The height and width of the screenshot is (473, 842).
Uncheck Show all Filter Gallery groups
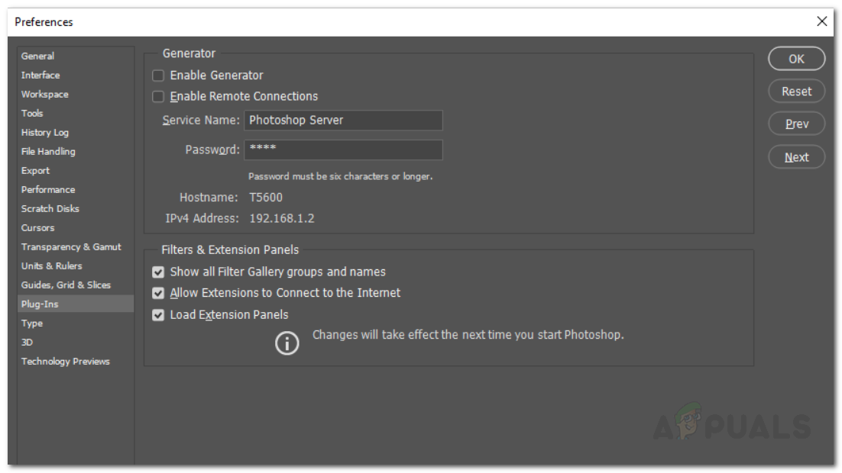pos(158,272)
